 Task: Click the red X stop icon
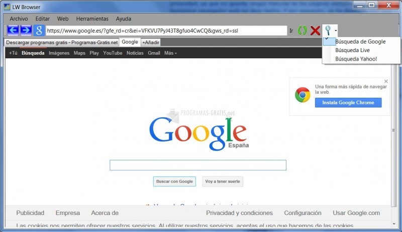[x=315, y=31]
